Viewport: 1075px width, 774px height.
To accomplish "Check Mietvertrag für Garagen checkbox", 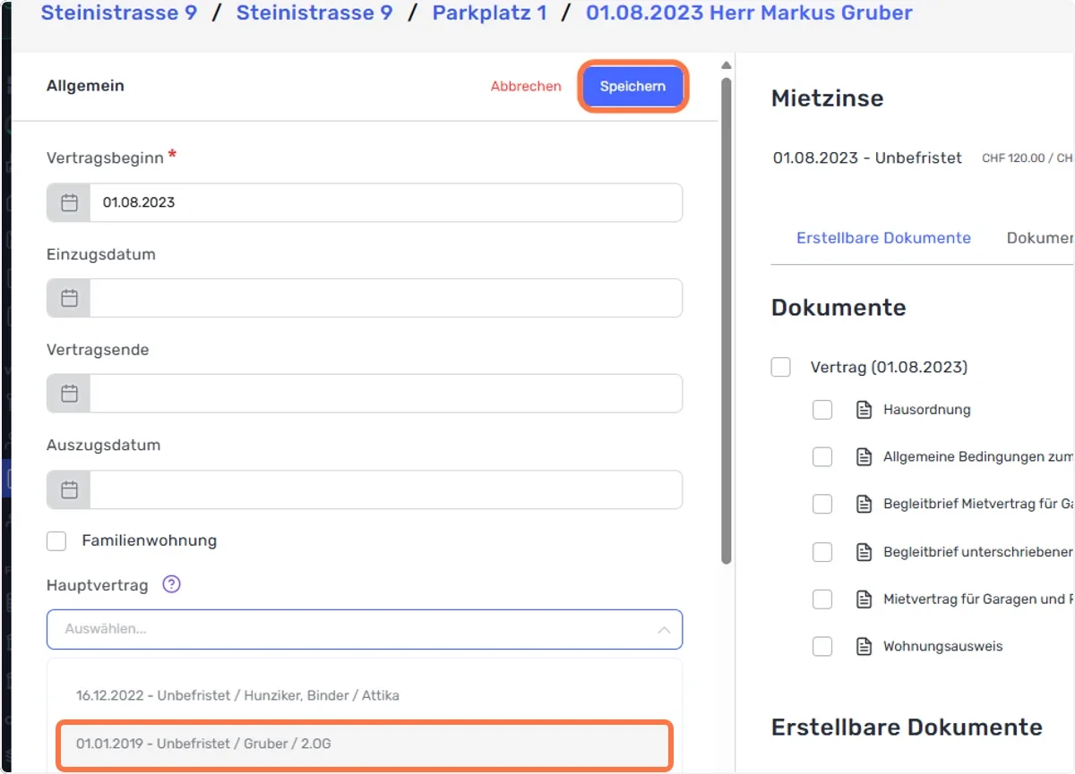I will (x=822, y=599).
